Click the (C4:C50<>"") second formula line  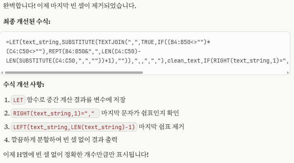pos(26,51)
